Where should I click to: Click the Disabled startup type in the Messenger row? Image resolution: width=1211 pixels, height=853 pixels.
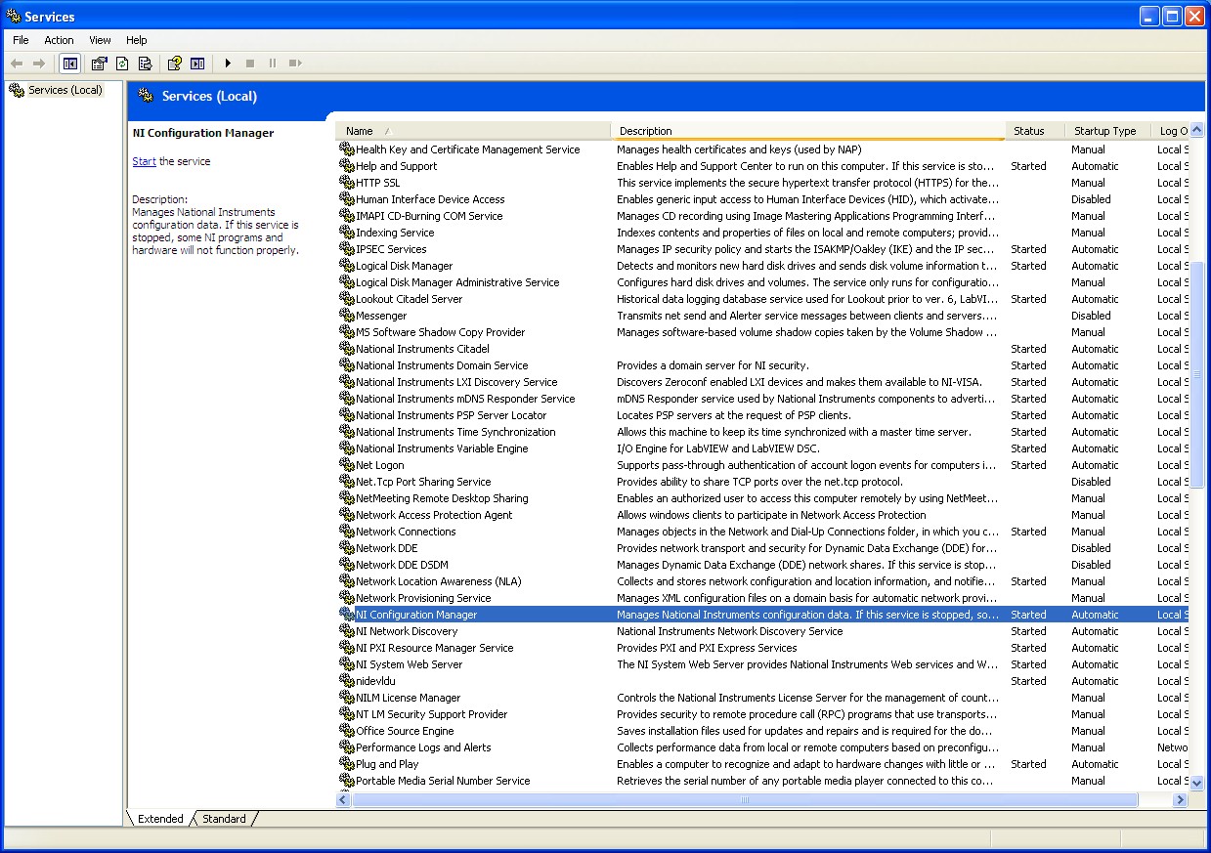click(1091, 316)
